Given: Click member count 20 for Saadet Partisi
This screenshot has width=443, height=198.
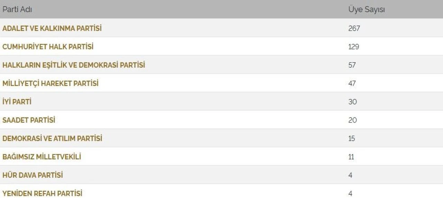Looking at the screenshot, I should [x=352, y=120].
